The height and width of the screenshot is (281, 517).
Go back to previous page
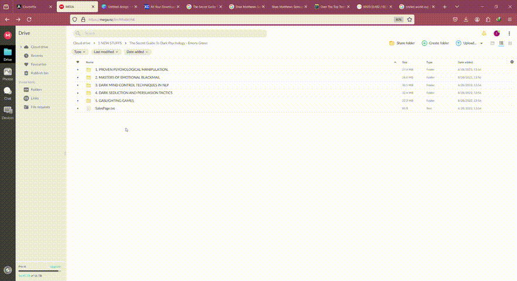point(7,19)
